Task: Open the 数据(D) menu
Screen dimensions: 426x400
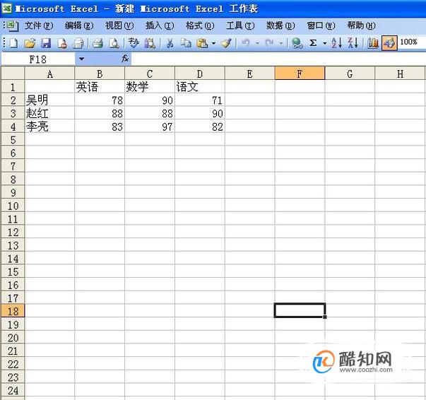Action: pyautogui.click(x=280, y=26)
